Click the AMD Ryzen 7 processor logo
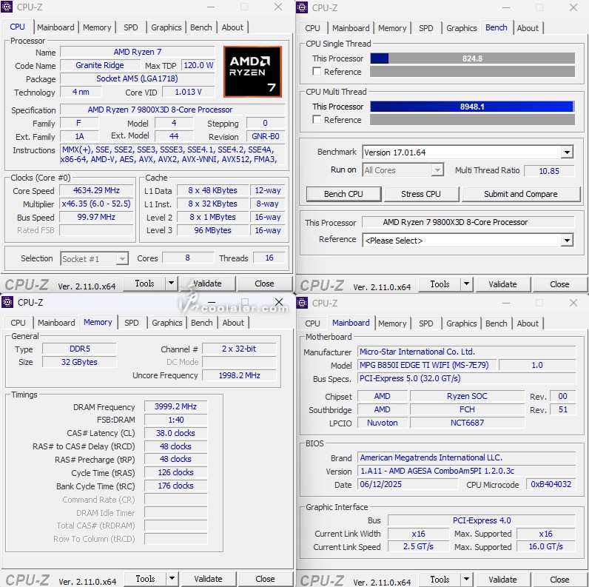Image resolution: width=589 pixels, height=587 pixels. [252, 71]
